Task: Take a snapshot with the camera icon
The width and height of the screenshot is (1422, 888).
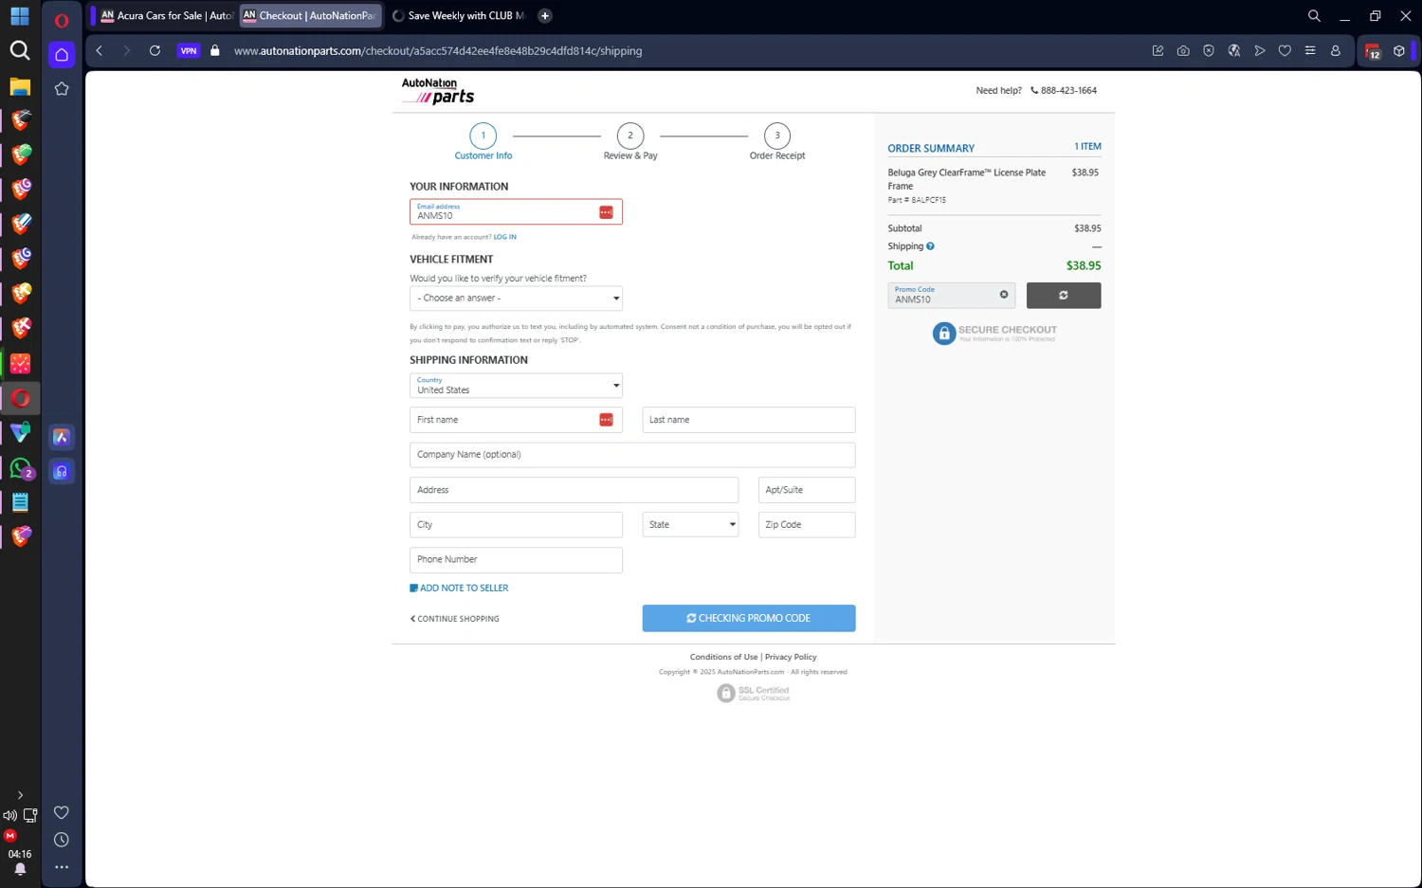Action: pyautogui.click(x=1183, y=51)
